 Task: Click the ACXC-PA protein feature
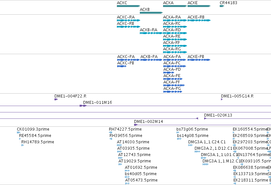pos(128,60)
